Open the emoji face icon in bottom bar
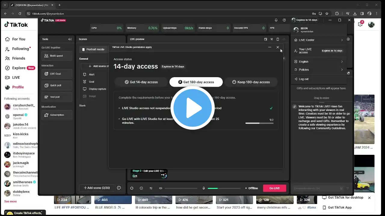The width and height of the screenshot is (385, 216). point(141,188)
